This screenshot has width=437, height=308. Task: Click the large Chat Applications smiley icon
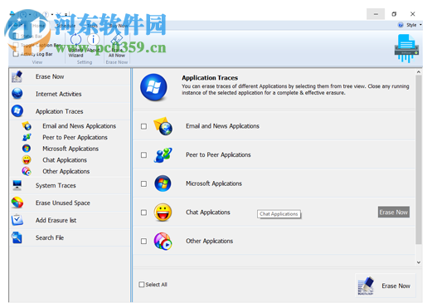coord(163,213)
